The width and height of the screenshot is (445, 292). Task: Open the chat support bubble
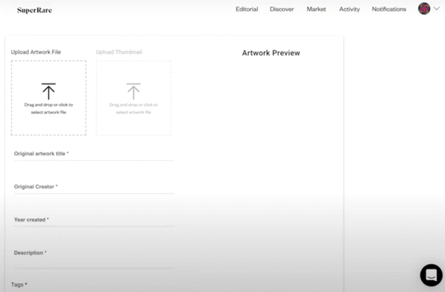click(431, 275)
